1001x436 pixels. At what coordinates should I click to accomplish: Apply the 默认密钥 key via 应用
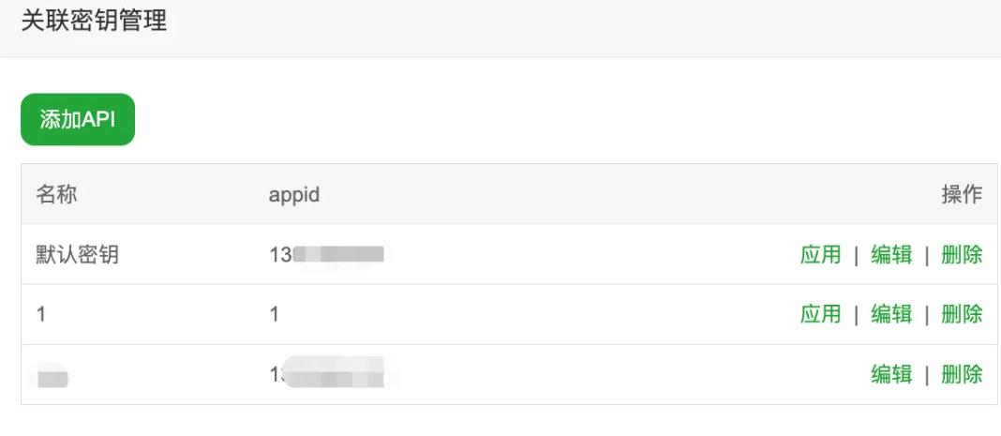pyautogui.click(x=820, y=254)
